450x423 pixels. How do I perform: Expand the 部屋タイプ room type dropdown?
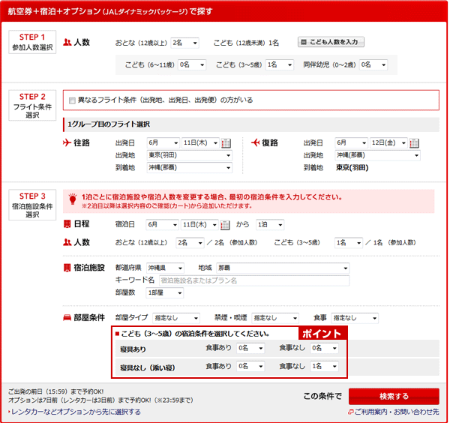(x=175, y=318)
